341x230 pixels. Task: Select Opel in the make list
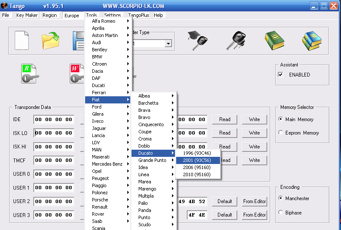click(x=108, y=171)
